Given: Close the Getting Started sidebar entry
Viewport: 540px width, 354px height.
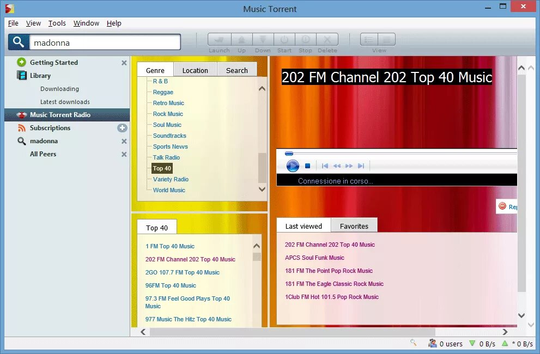Looking at the screenshot, I should 124,63.
